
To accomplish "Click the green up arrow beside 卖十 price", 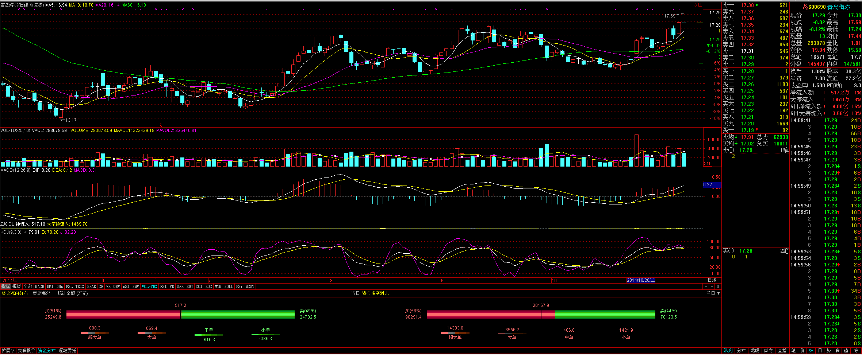I will pos(756,5).
